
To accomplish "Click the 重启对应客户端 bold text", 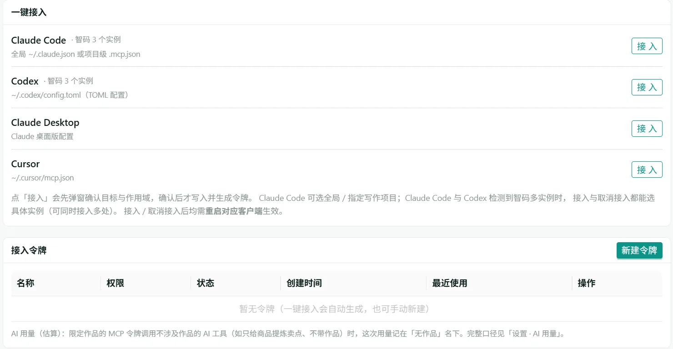I will (x=234, y=211).
